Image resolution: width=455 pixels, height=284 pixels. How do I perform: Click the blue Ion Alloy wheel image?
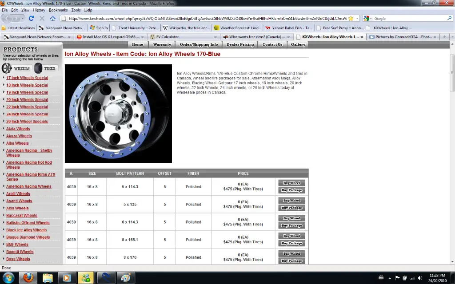pyautogui.click(x=118, y=114)
